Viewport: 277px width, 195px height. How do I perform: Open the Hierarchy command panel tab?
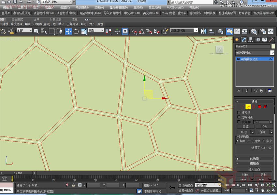[x=251, y=40]
